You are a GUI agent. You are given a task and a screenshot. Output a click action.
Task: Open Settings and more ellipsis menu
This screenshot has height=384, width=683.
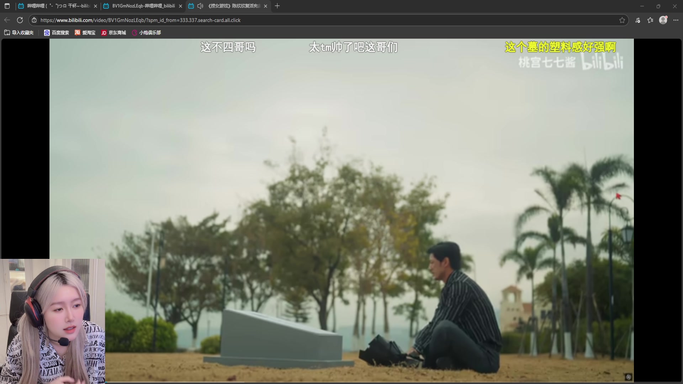(x=676, y=20)
